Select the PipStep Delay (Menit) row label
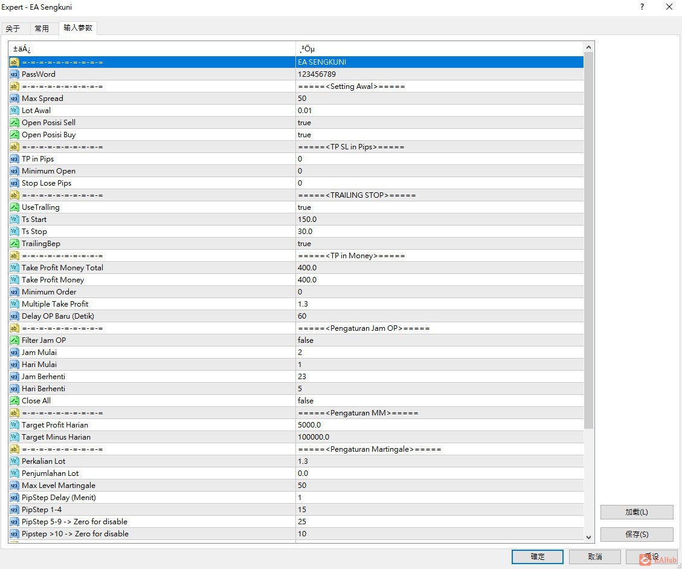The width and height of the screenshot is (682, 569). tap(59, 498)
